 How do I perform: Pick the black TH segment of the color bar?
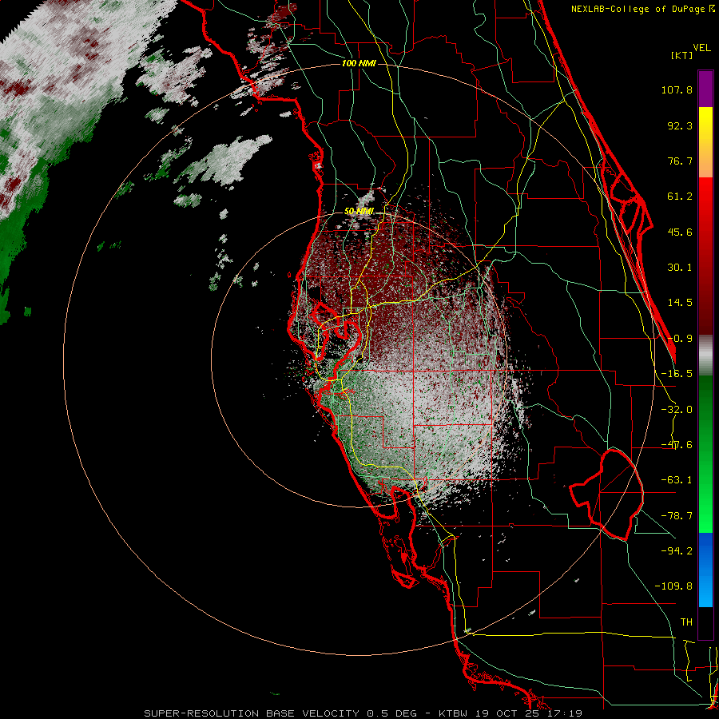[705, 622]
